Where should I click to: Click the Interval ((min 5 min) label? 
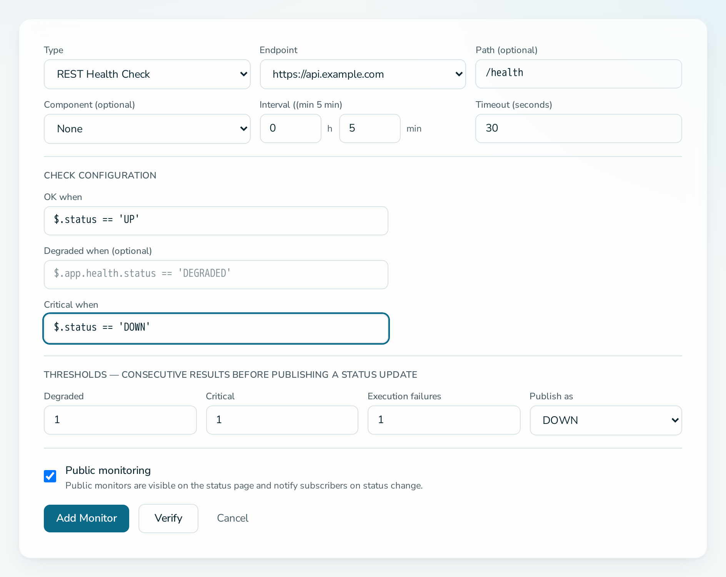click(301, 105)
